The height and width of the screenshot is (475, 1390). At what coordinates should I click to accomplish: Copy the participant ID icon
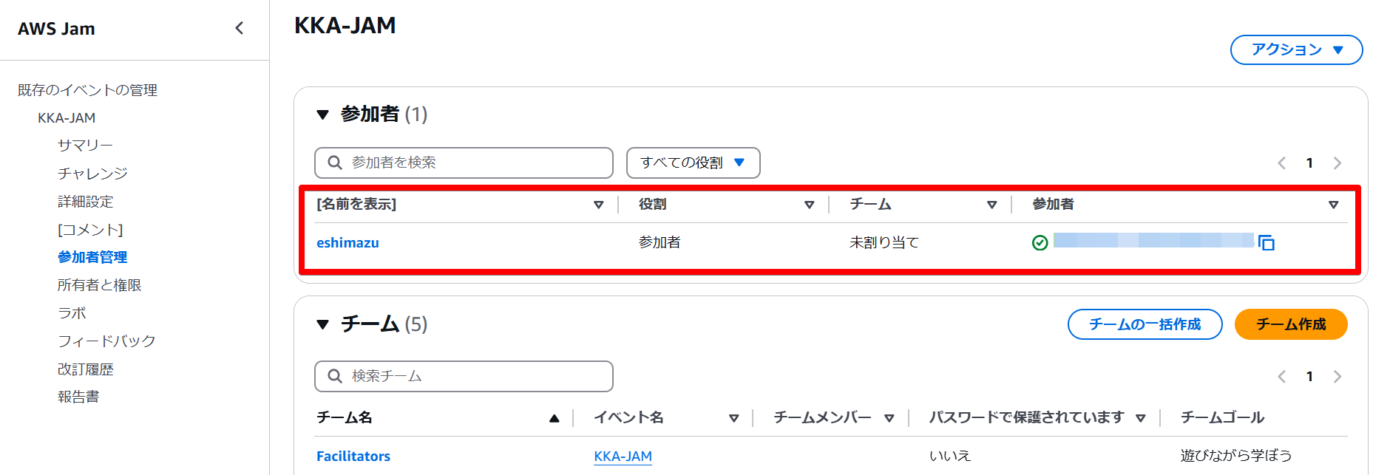pyautogui.click(x=1267, y=243)
